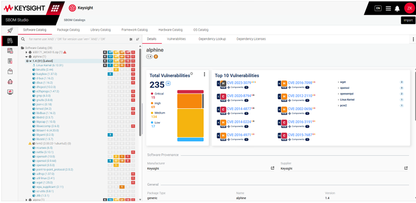Open the EN language selector
The image size is (416, 203).
[378, 8]
